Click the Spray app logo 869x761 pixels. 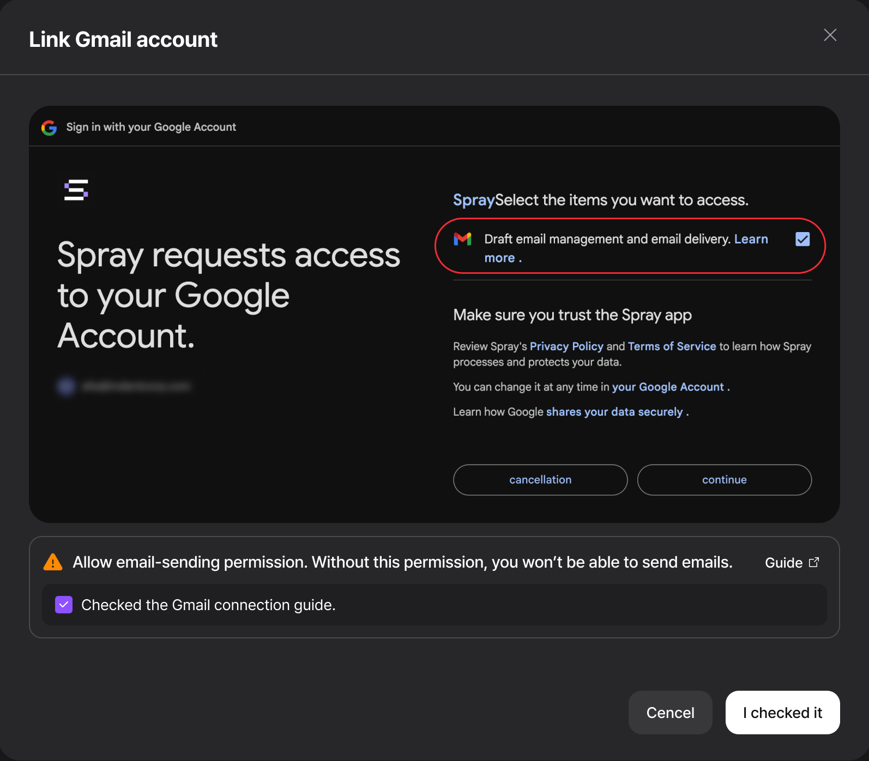pos(76,190)
